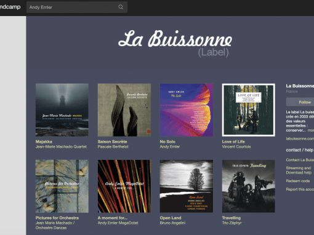Click the Open Land title link

click(x=171, y=218)
